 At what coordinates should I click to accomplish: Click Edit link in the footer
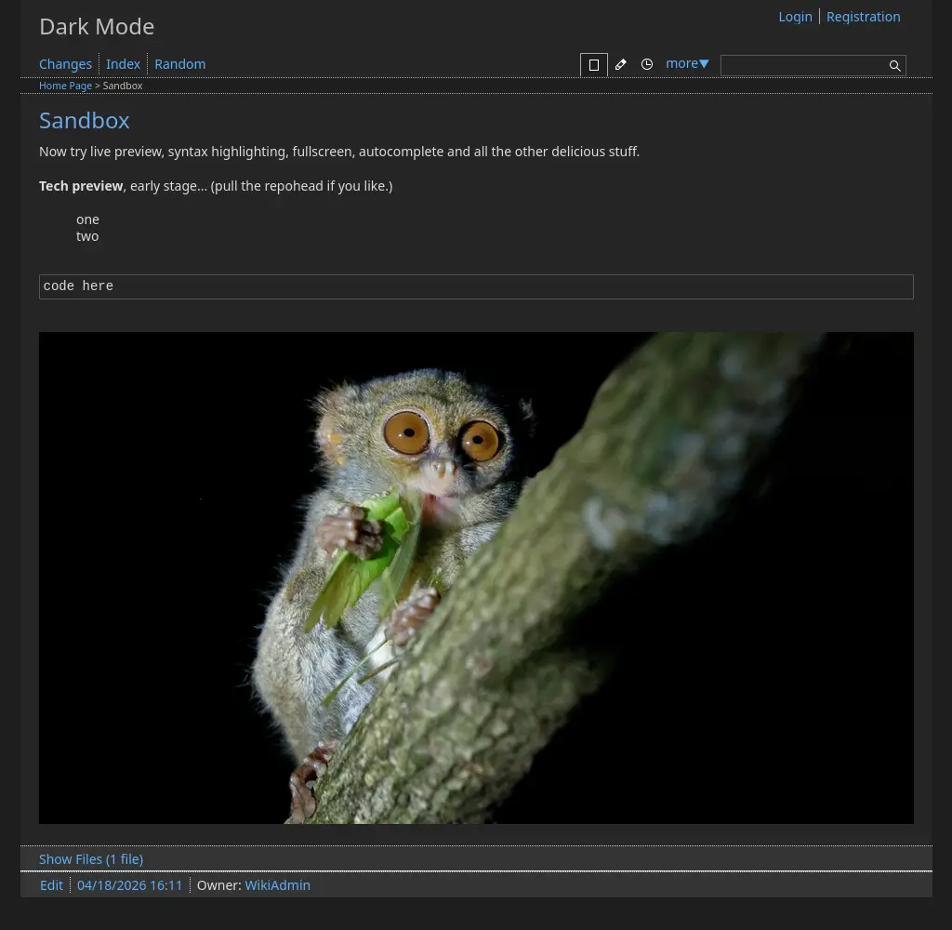51,885
